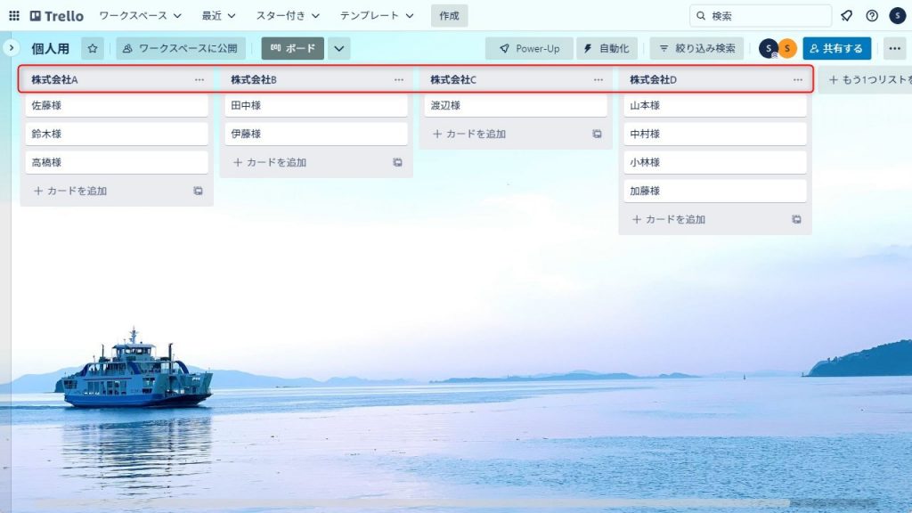Open the 高橋様 card
This screenshot has height=513, width=912.
(117, 162)
